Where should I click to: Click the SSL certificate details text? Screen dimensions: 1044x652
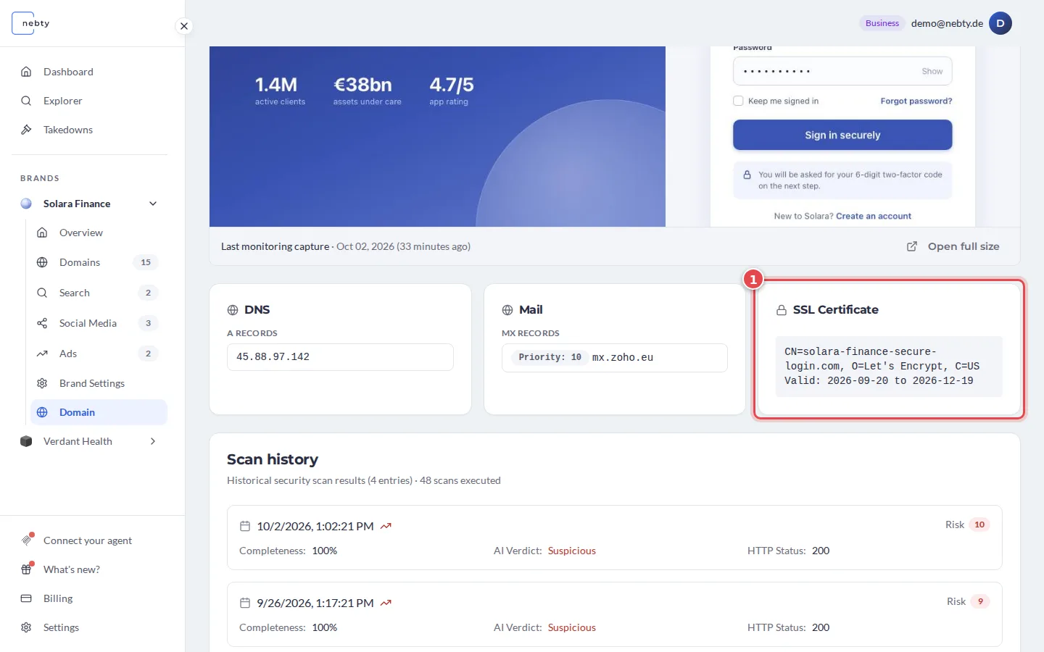889,366
